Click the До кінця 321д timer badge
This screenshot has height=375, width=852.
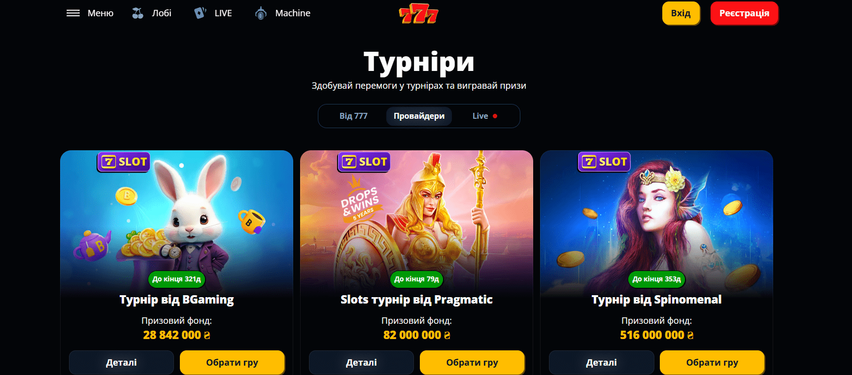[176, 279]
